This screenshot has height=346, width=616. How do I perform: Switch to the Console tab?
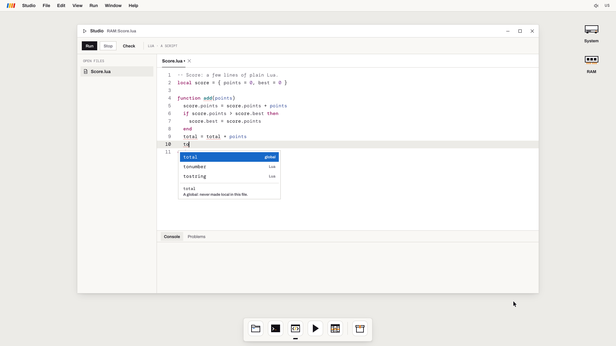coord(172,237)
